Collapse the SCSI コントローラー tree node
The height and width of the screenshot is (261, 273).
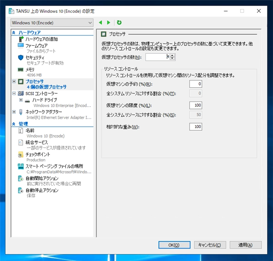pyautogui.click(x=14, y=93)
